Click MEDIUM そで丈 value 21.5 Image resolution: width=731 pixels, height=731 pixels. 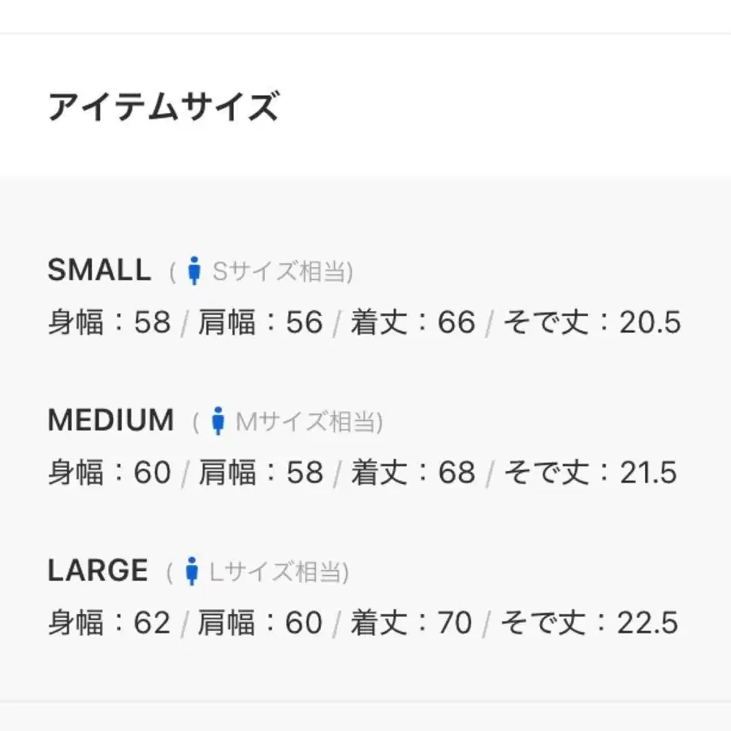click(x=648, y=472)
